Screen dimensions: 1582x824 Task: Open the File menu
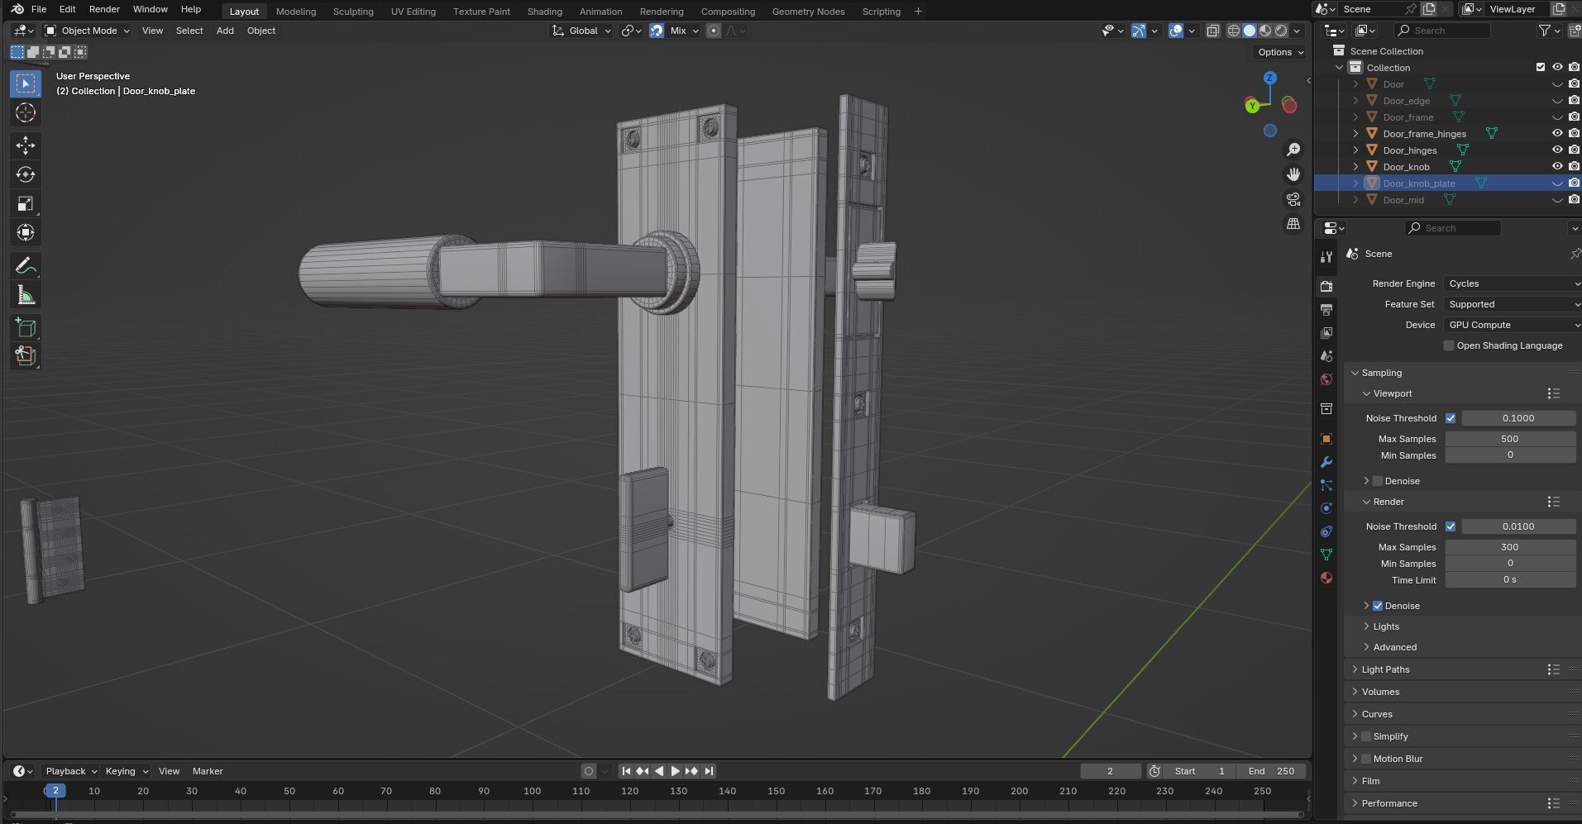[38, 9]
